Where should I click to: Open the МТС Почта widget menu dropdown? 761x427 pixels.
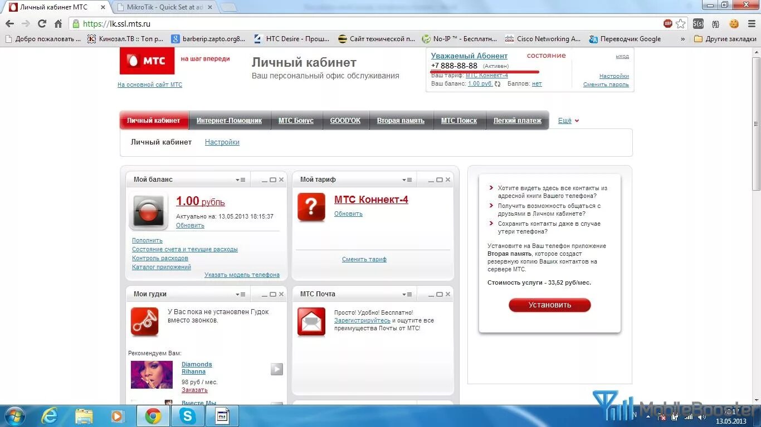click(x=407, y=294)
